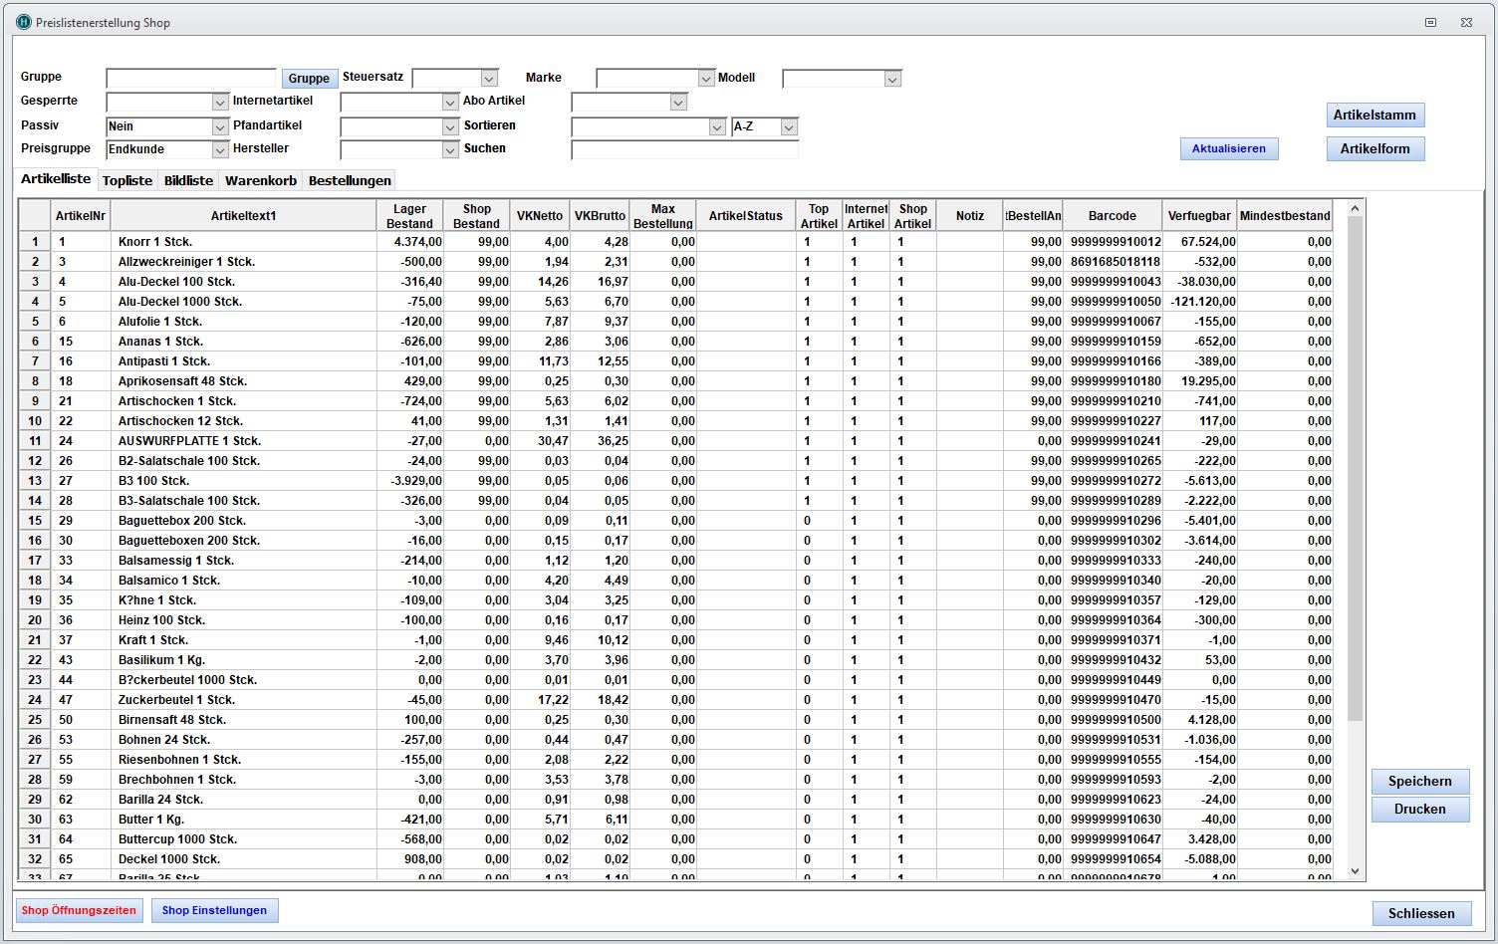Open Artikelstamm
This screenshot has height=944, width=1498.
(1374, 116)
